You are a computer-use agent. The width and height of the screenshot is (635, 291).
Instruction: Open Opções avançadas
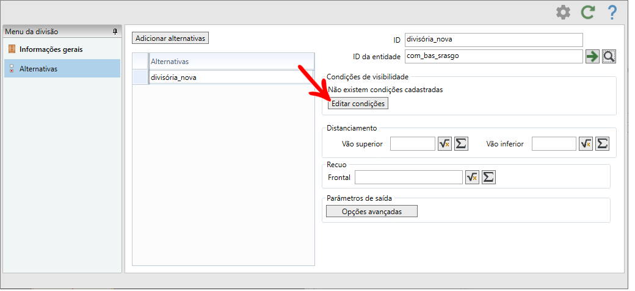pos(372,211)
